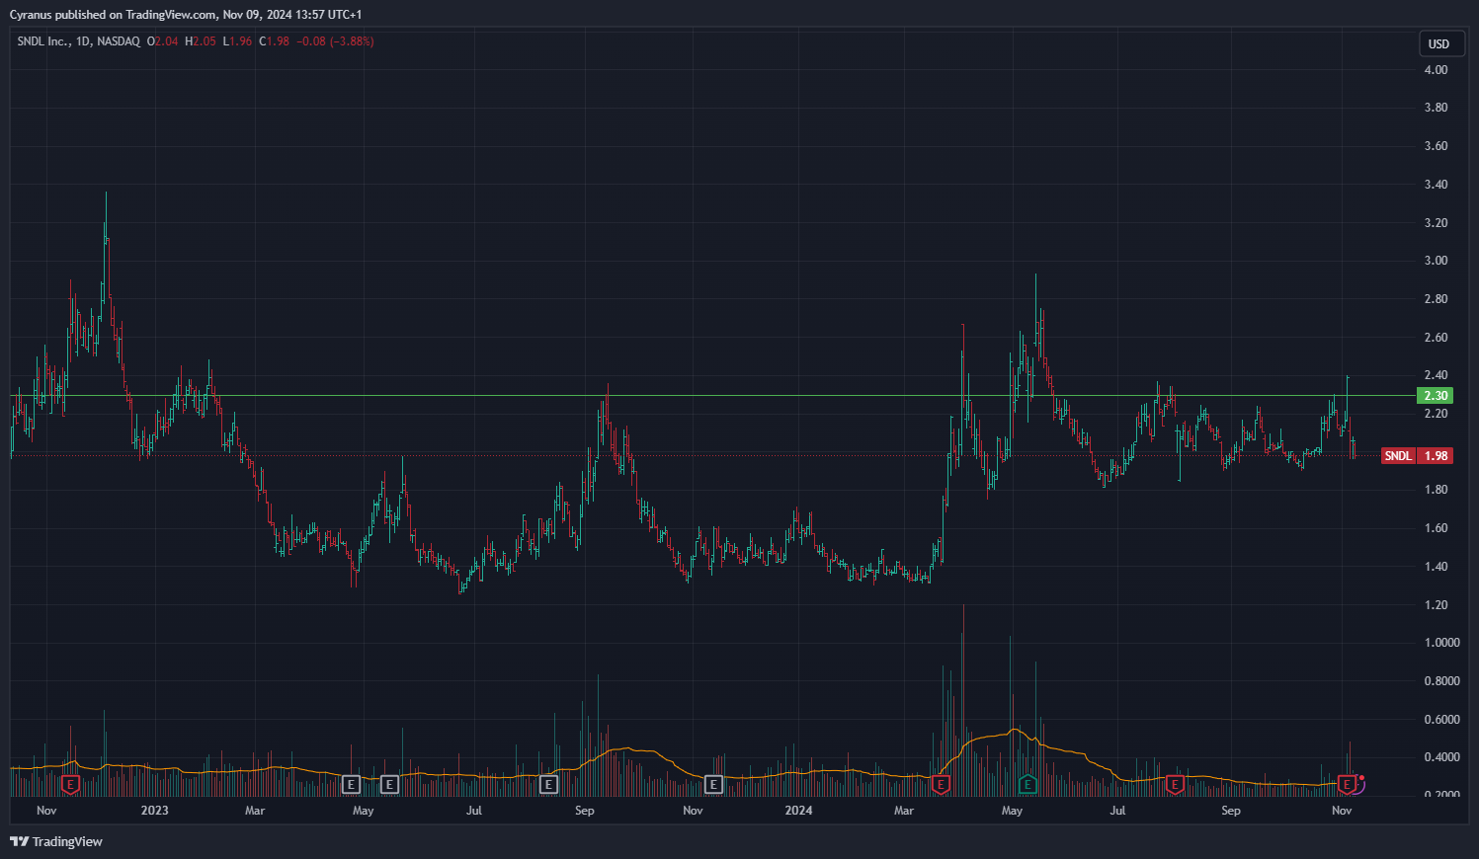Click the SNDL ticker tag on price axis

tap(1398, 455)
